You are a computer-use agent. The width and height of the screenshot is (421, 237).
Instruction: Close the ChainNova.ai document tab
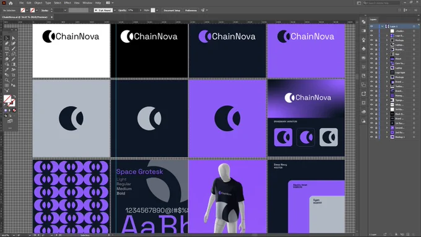(52, 17)
